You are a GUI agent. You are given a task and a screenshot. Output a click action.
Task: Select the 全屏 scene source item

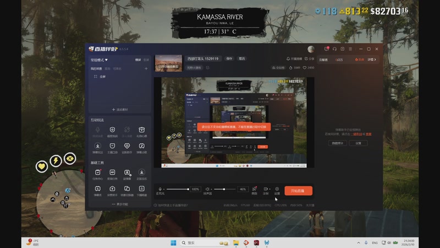coord(100,77)
